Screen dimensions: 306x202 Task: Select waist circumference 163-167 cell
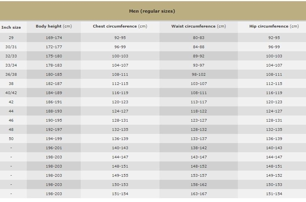[199, 194]
